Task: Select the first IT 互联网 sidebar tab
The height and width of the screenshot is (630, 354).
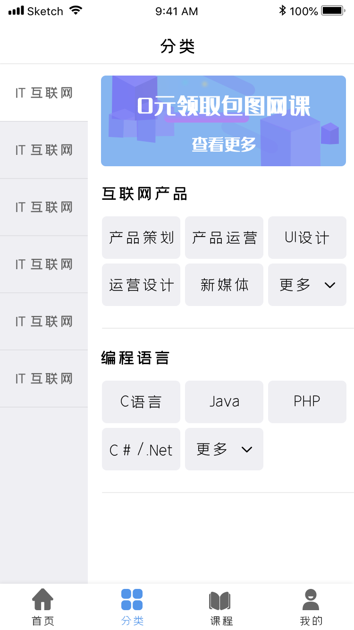Action: click(x=44, y=93)
